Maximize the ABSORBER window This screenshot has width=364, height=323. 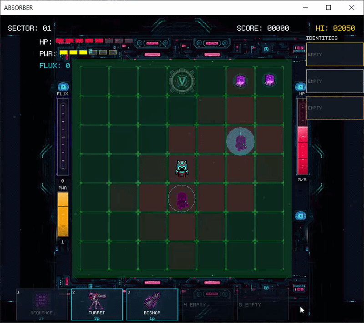point(329,8)
